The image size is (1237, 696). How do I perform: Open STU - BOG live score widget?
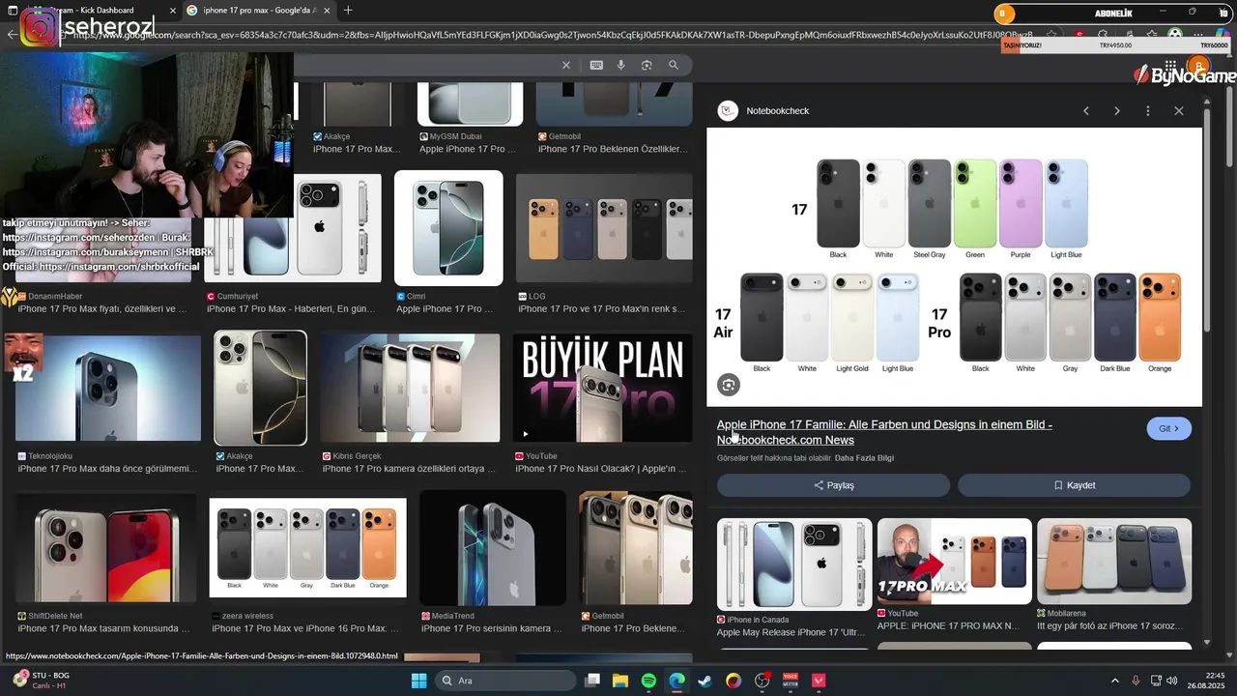point(43,681)
